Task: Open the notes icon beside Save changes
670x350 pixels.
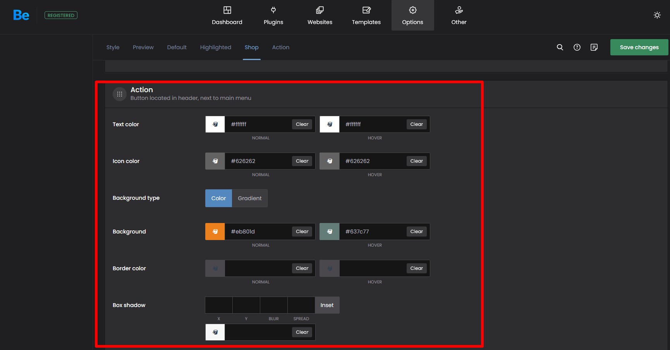Action: pos(594,47)
